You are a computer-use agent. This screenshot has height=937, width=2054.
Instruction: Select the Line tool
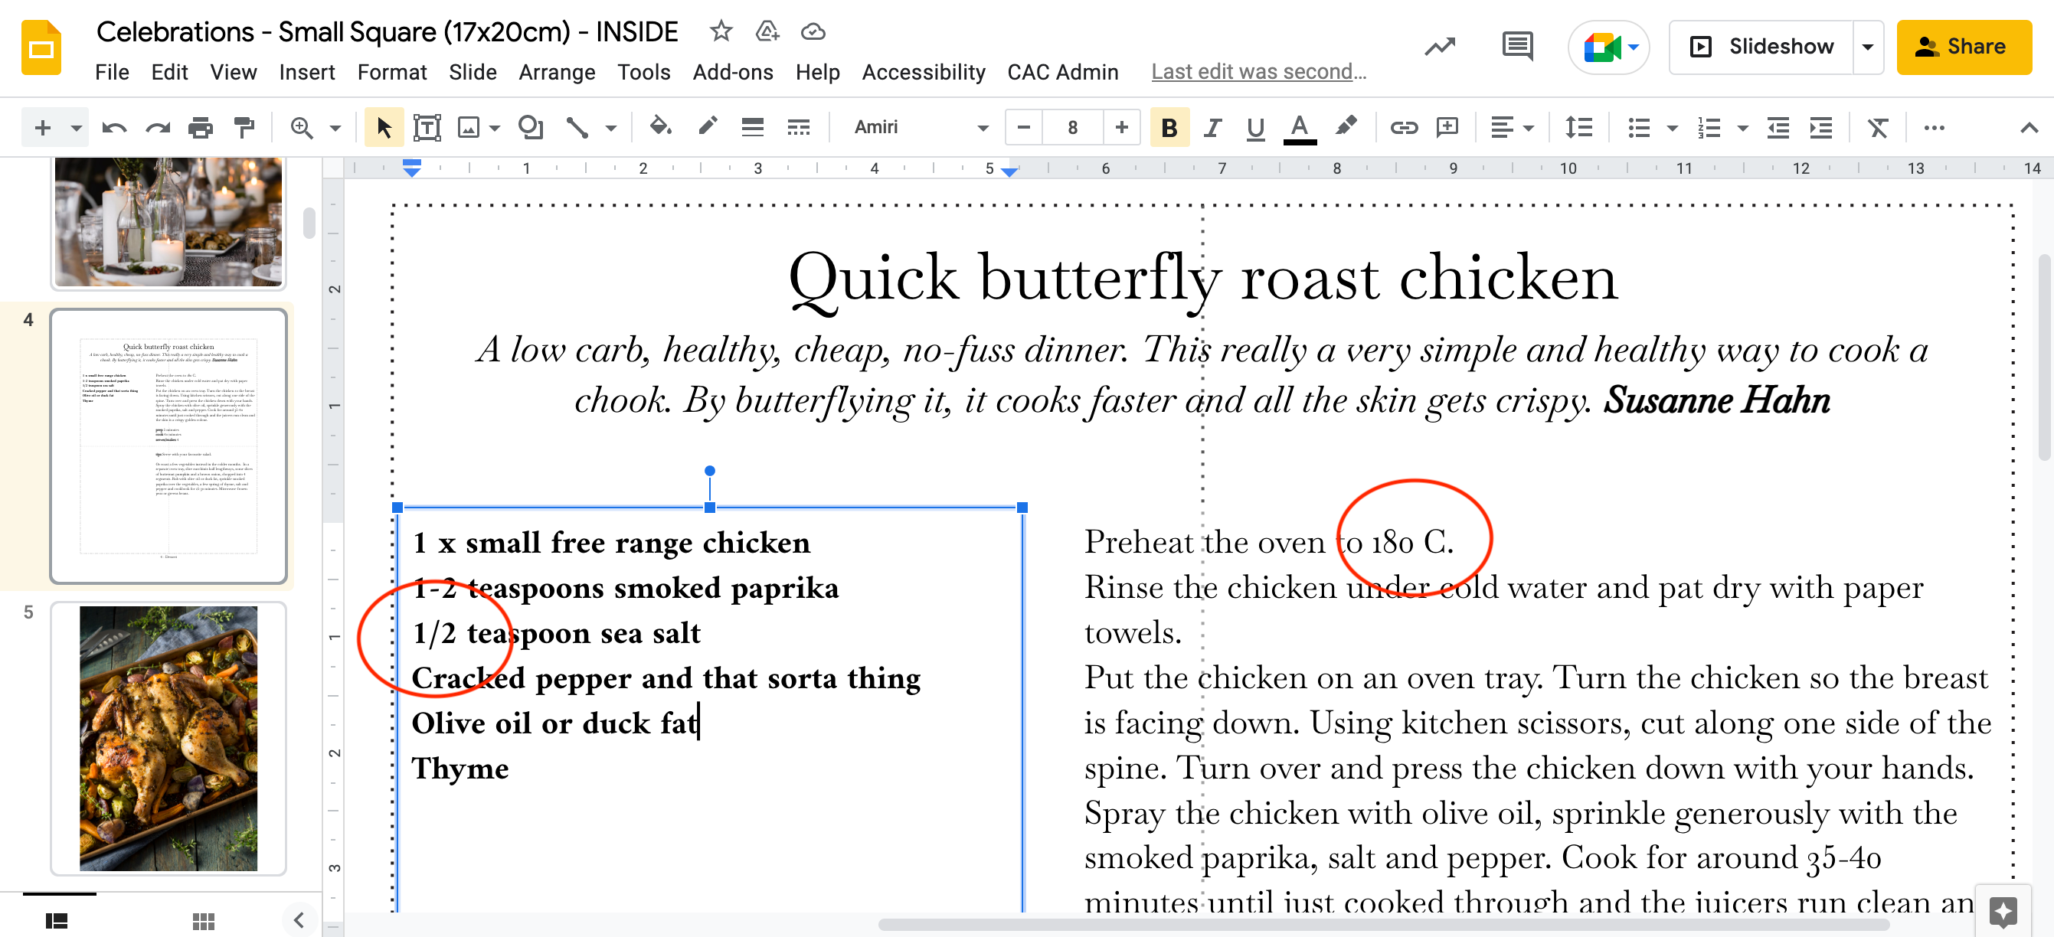[x=577, y=128]
